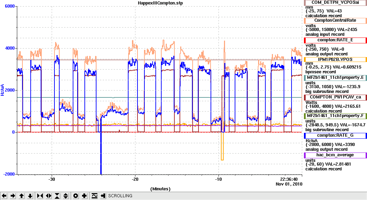The height and width of the screenshot is (200, 367).
Task: Click the horizontal zoom-out (outward triangles) button
Action: click(x=49, y=196)
